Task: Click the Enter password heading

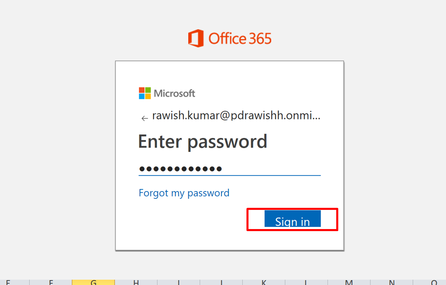Action: tap(202, 142)
